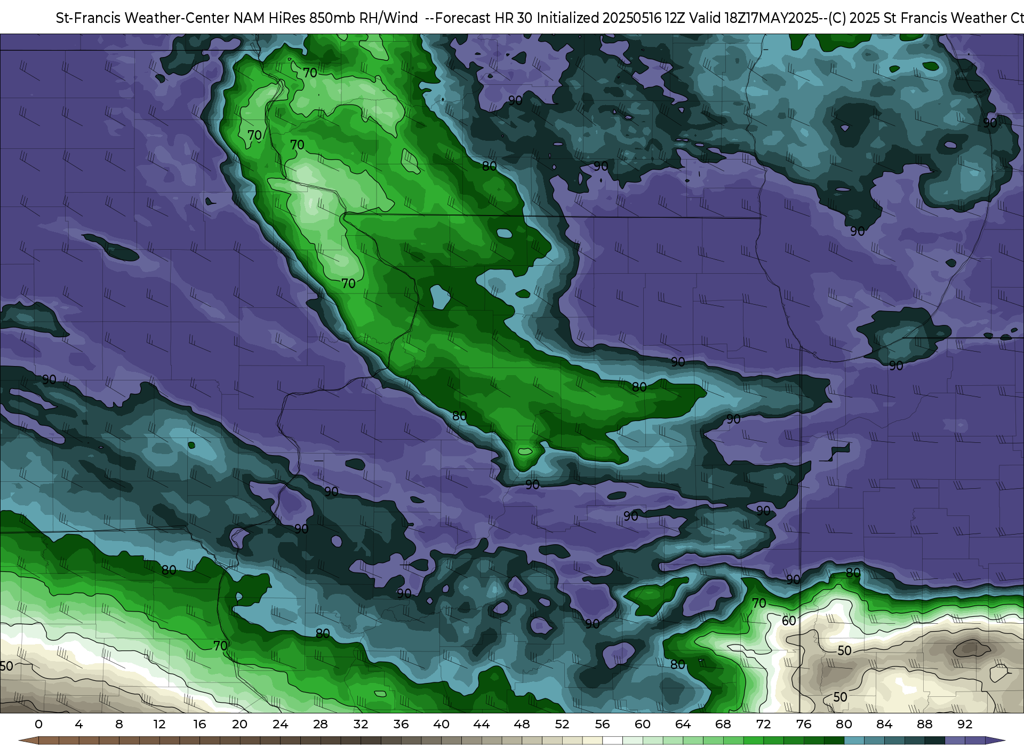Click the colorbar label '44'
The width and height of the screenshot is (1024, 747).
click(482, 724)
